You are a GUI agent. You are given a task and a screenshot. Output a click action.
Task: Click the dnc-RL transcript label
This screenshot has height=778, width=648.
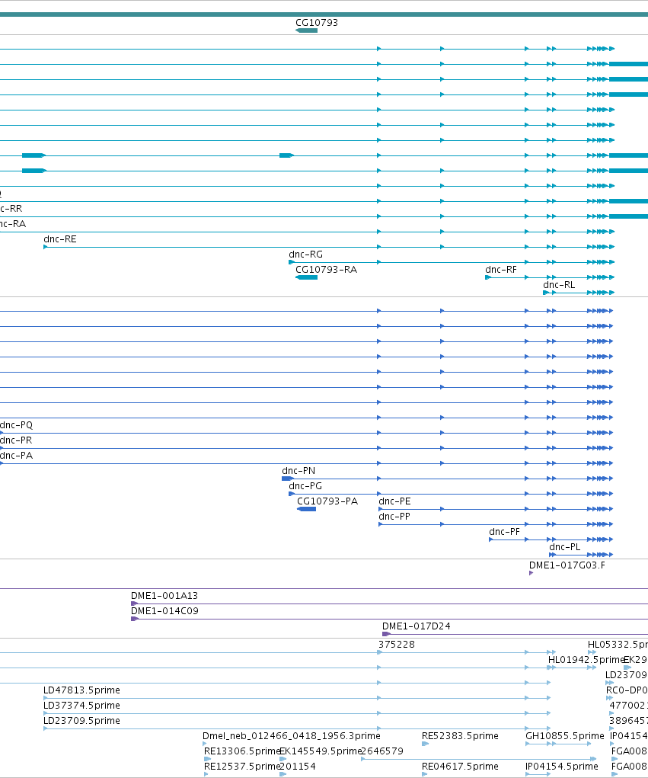(559, 285)
